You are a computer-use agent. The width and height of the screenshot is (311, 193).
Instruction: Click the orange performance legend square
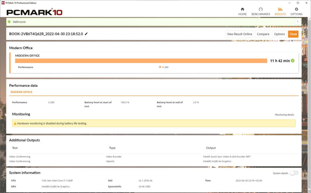(x=160, y=67)
